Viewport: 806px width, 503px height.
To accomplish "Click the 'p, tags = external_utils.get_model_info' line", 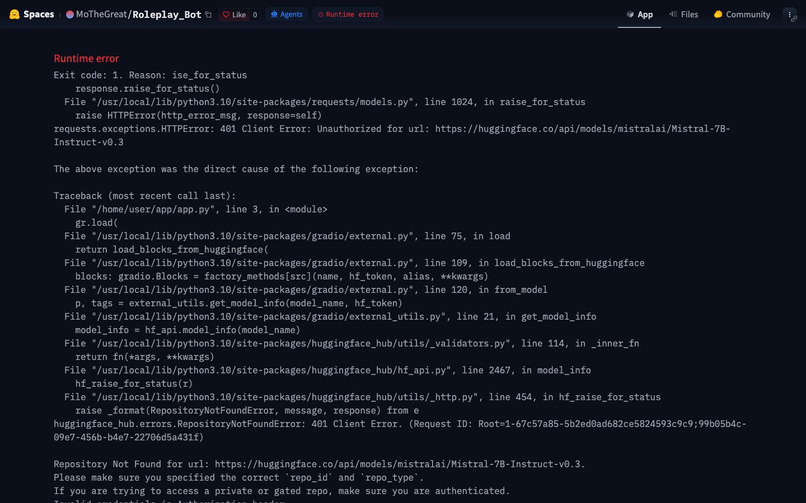I will click(x=238, y=303).
